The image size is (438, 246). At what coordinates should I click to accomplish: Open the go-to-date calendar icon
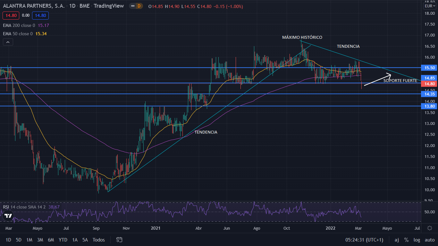click(119, 240)
